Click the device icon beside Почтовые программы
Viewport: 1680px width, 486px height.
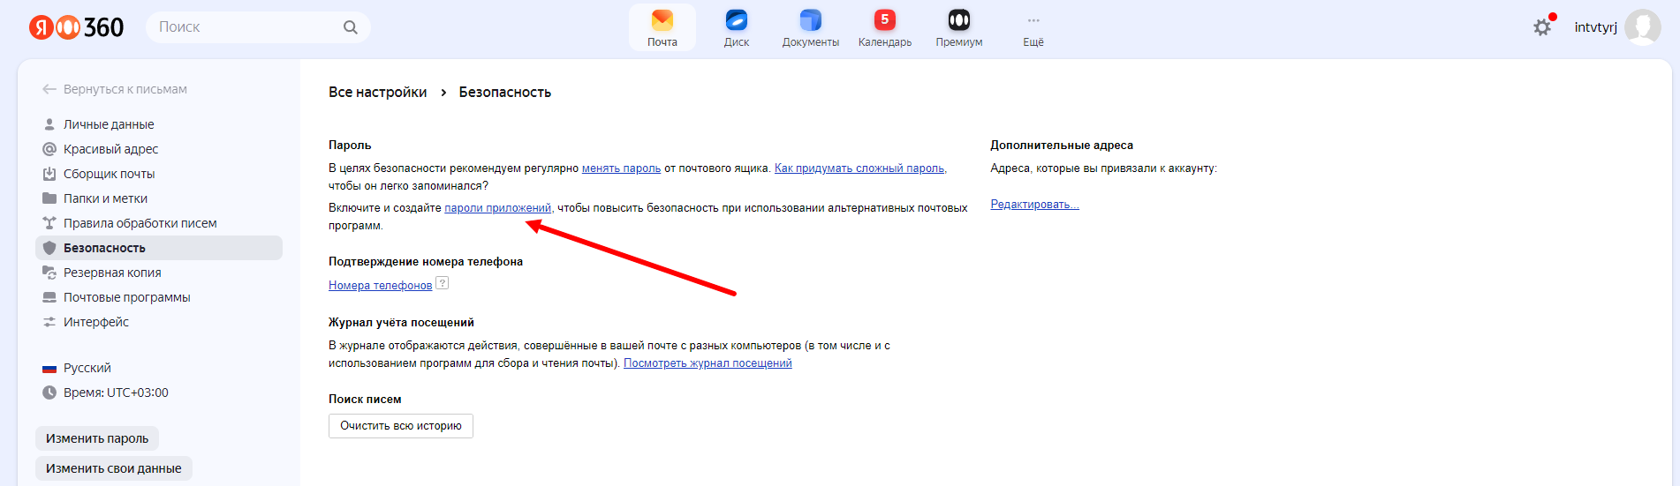[x=49, y=297]
